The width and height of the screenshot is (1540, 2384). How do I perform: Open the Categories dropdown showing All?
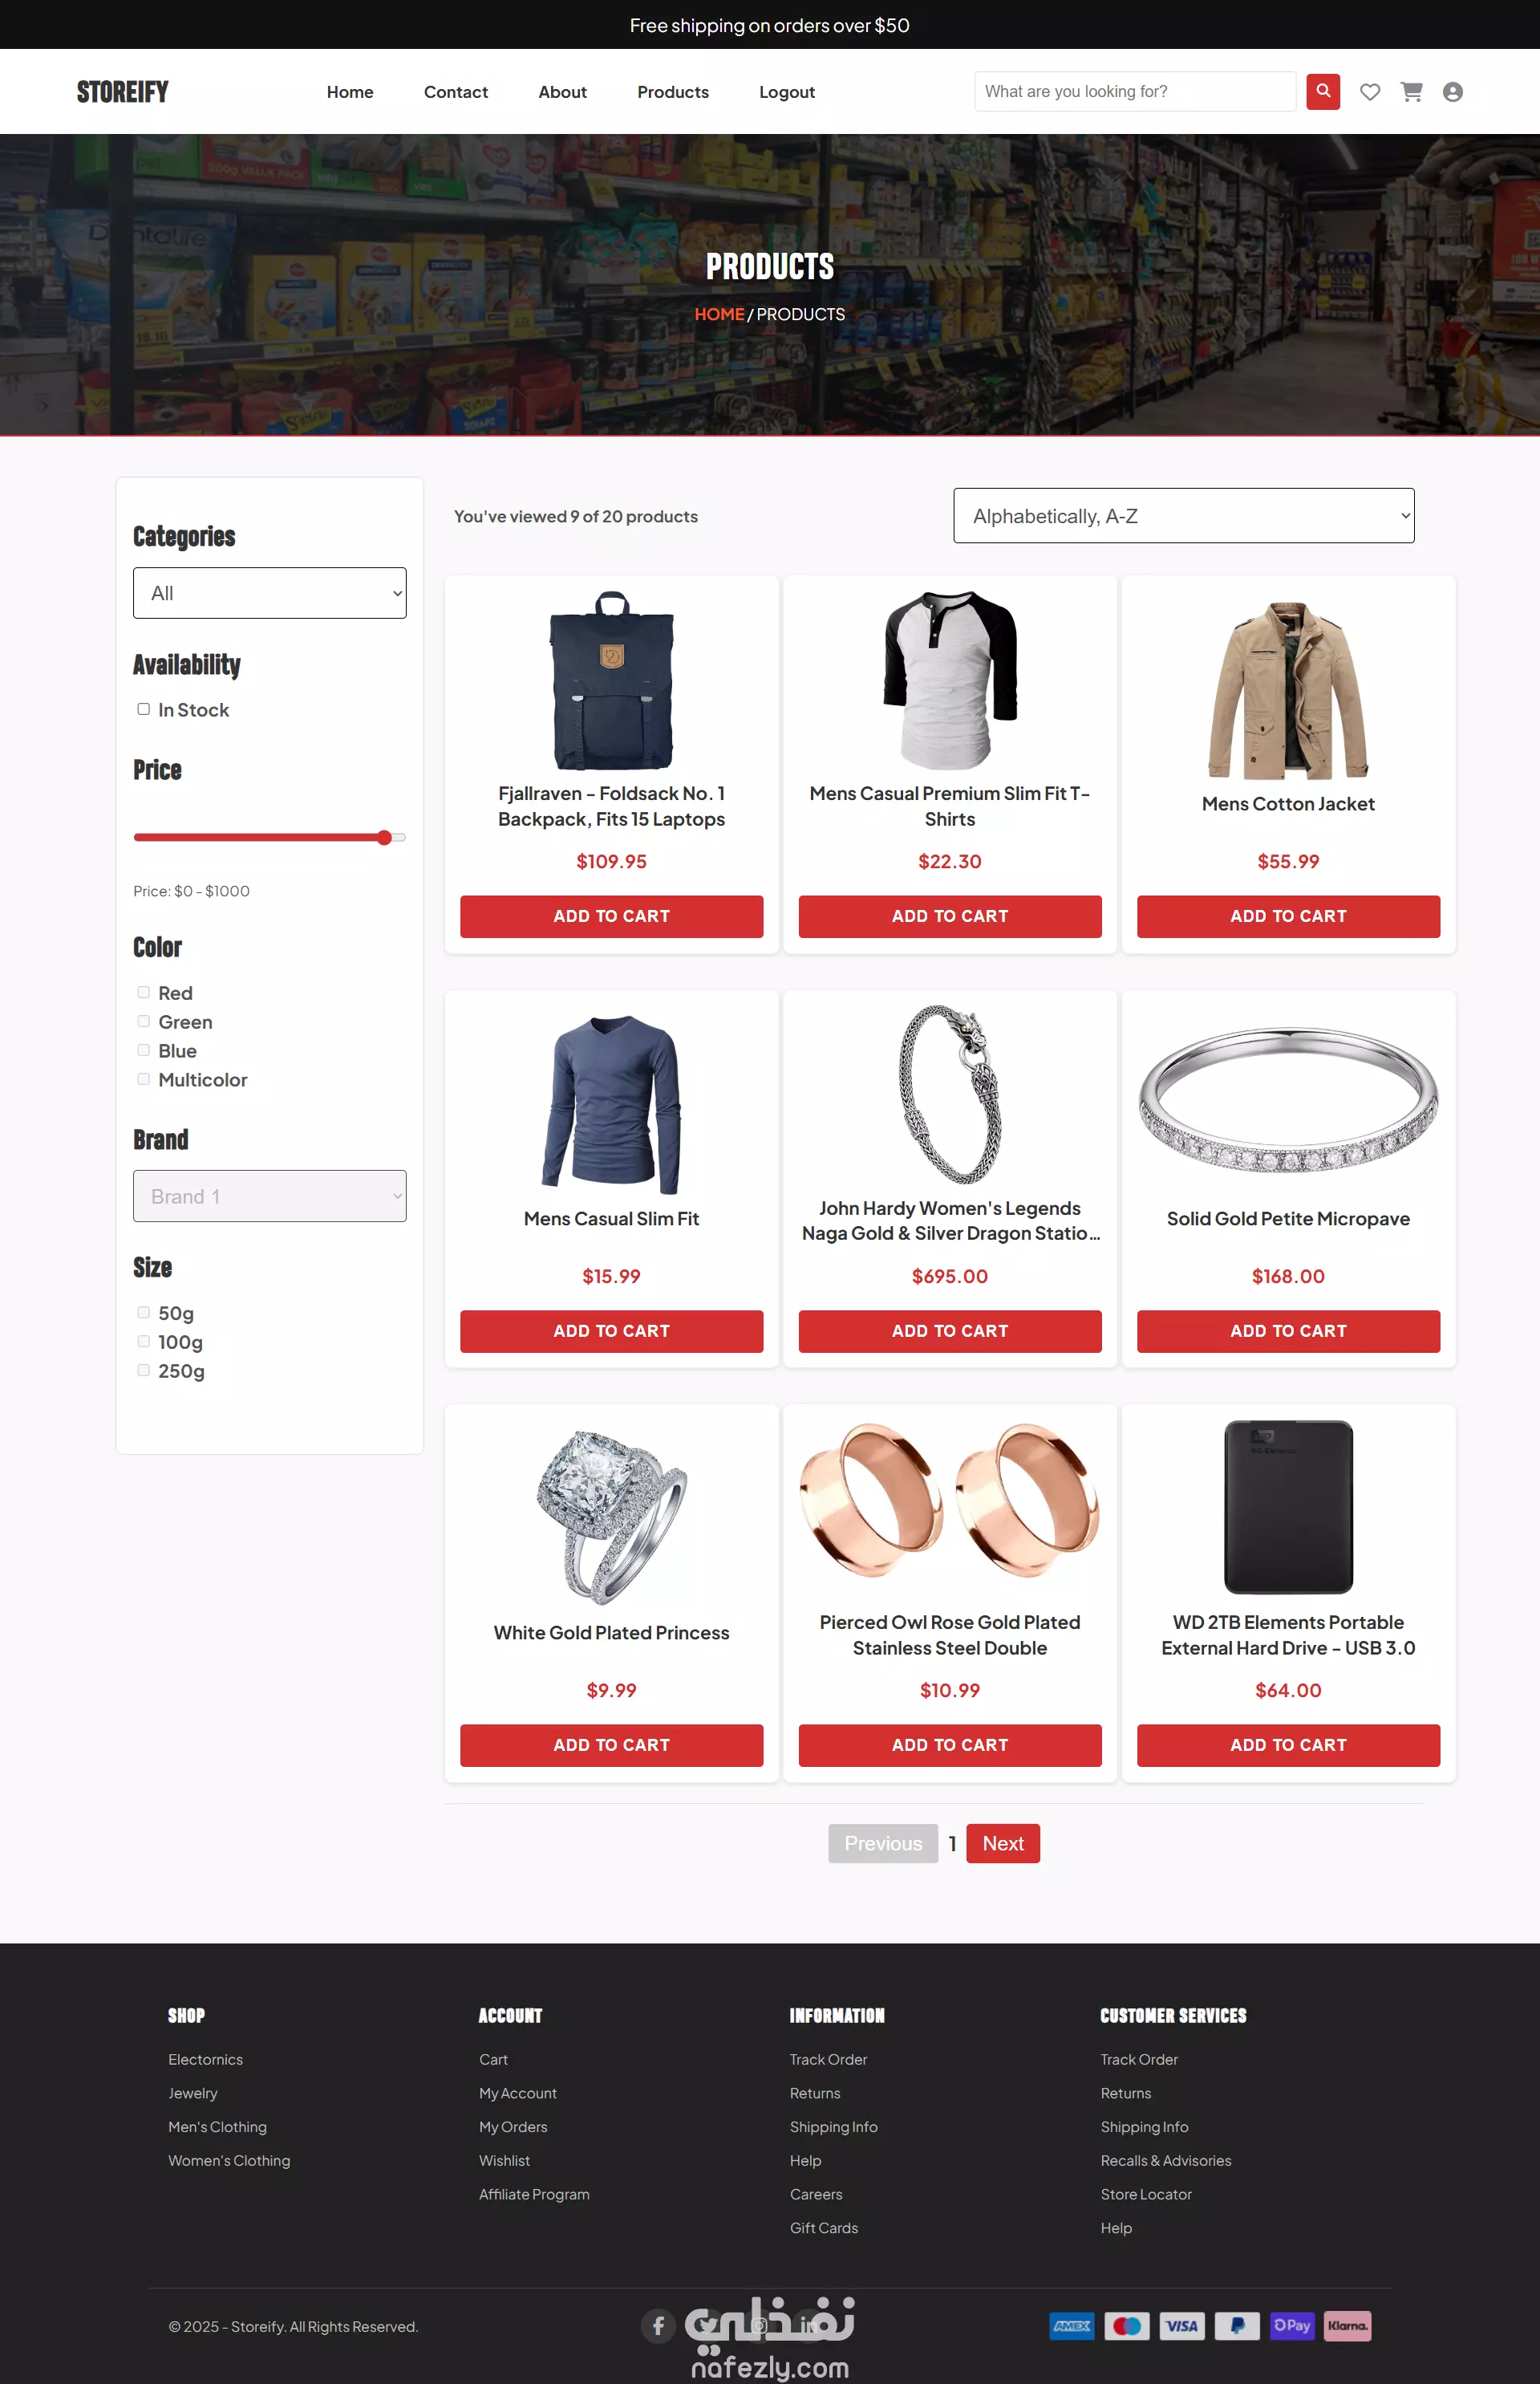pos(270,593)
